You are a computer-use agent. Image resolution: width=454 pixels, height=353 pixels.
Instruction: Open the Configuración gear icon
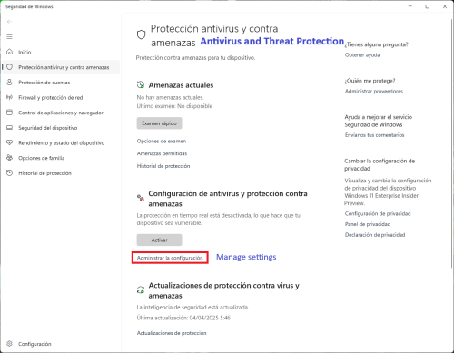tap(10, 344)
